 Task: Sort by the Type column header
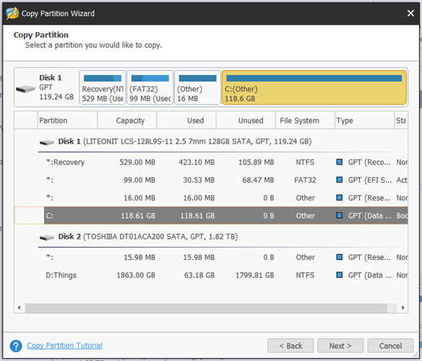click(x=365, y=121)
